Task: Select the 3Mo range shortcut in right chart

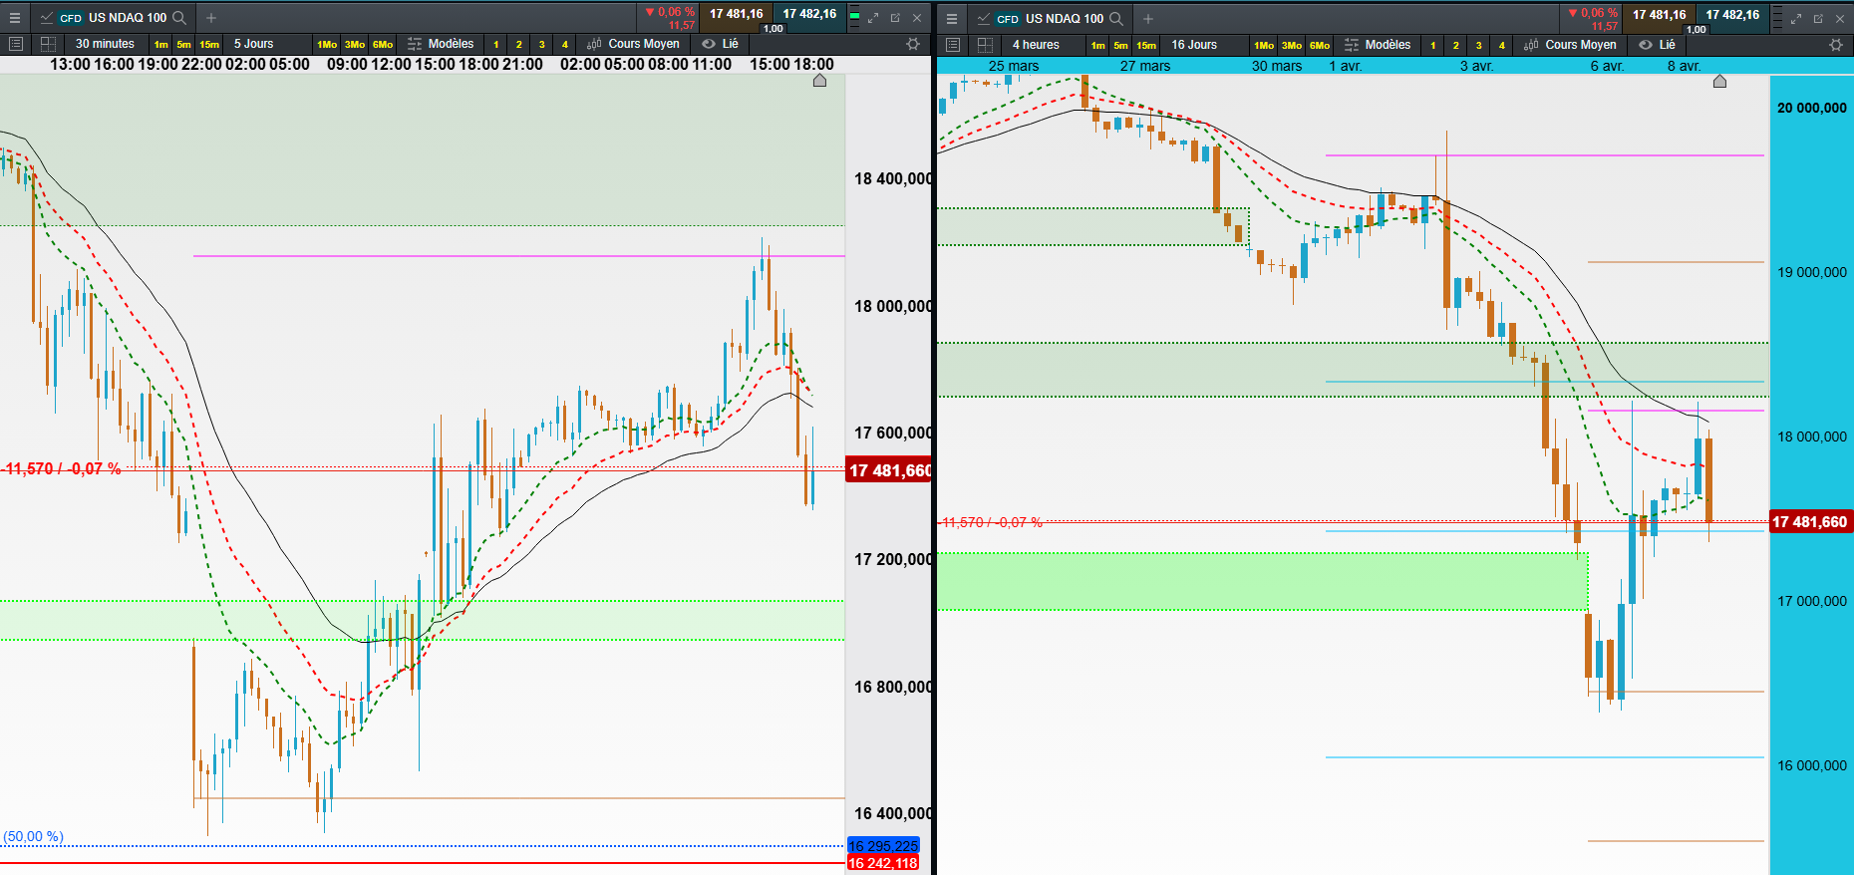Action: point(1292,45)
